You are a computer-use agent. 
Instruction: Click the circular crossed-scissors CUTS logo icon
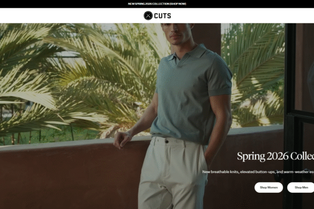[148, 16]
